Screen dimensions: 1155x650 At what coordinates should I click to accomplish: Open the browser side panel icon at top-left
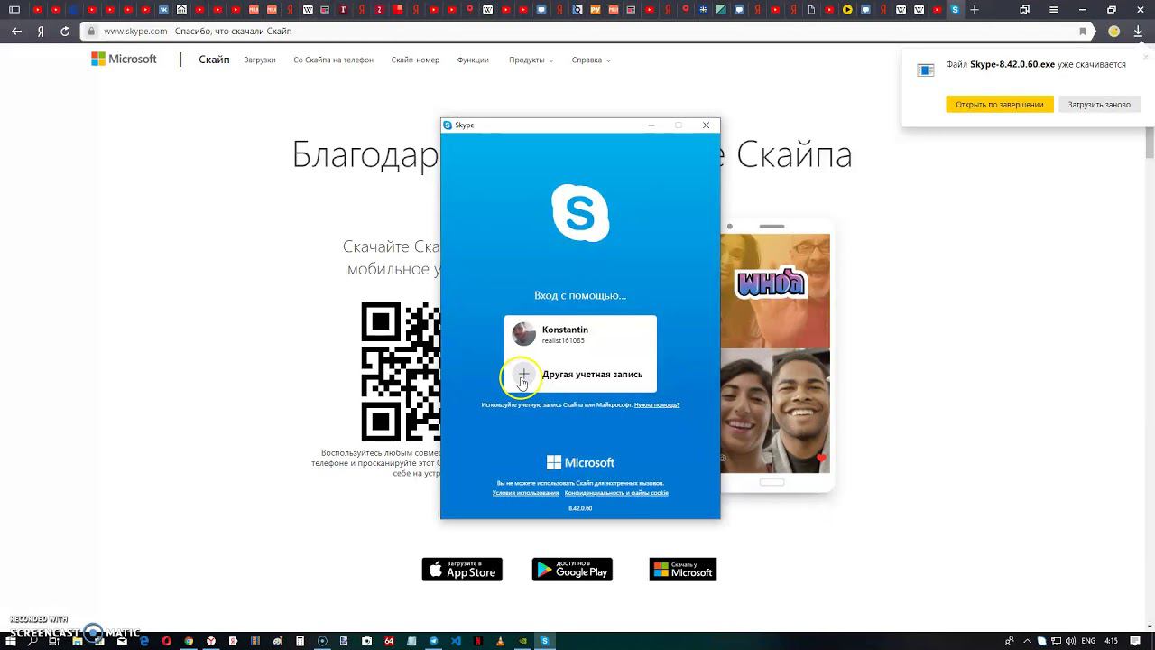pos(14,10)
